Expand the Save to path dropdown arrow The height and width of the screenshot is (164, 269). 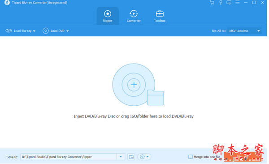[121, 157]
